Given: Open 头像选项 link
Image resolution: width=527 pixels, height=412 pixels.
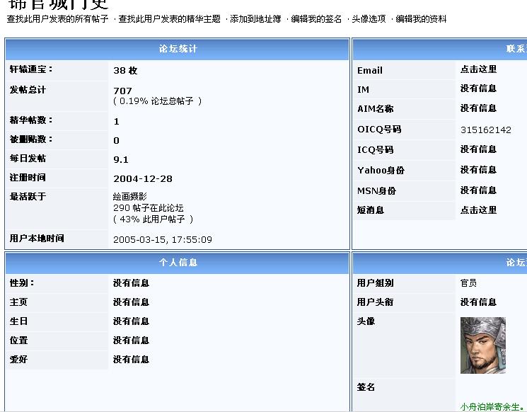Looking at the screenshot, I should 369,19.
